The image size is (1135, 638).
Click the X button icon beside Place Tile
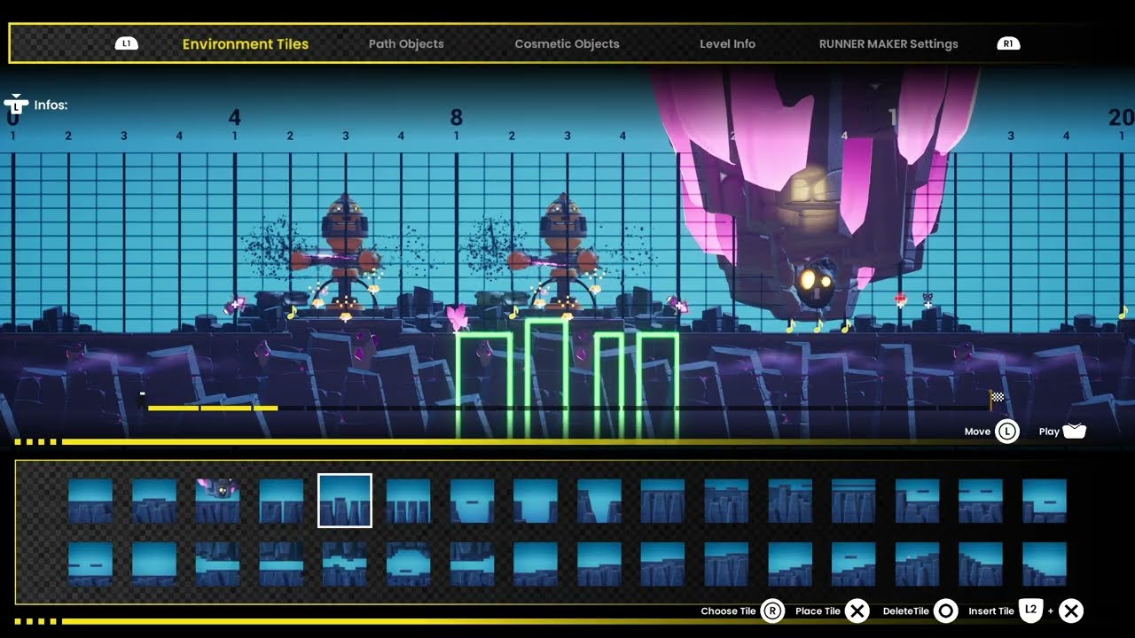(857, 611)
